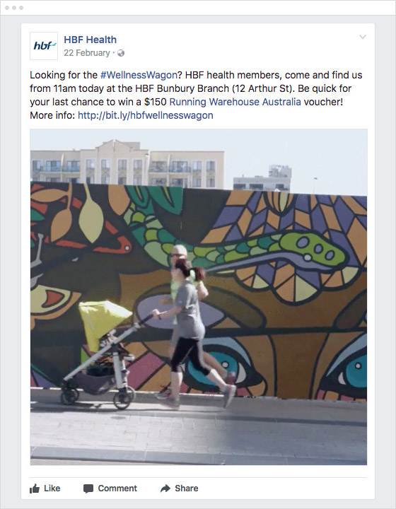Click the Share button label
Screen dimensions: 396x509
click(x=186, y=488)
